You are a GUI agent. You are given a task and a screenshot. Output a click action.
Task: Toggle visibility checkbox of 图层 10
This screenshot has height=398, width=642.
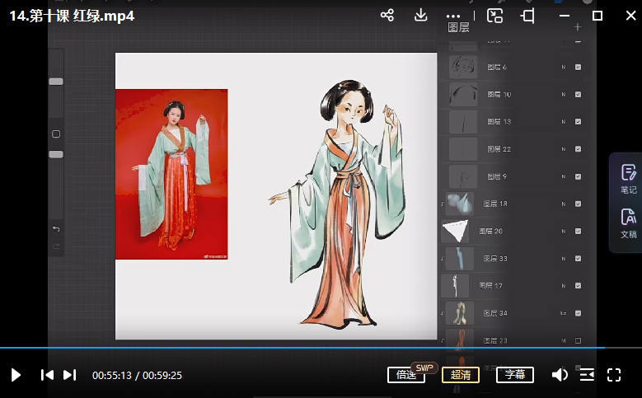coord(578,95)
